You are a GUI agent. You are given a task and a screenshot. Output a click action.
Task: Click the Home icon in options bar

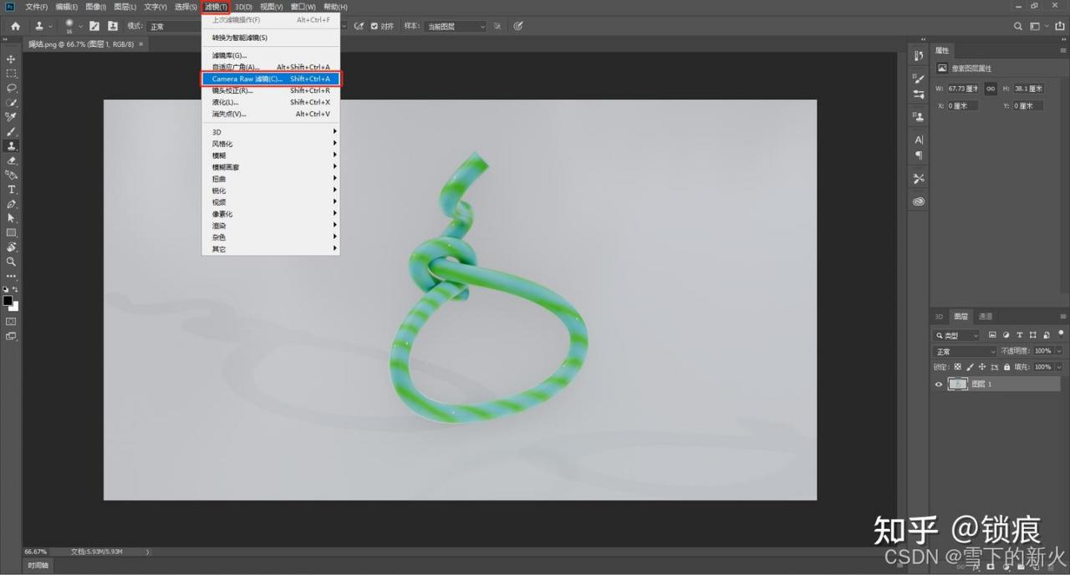15,27
